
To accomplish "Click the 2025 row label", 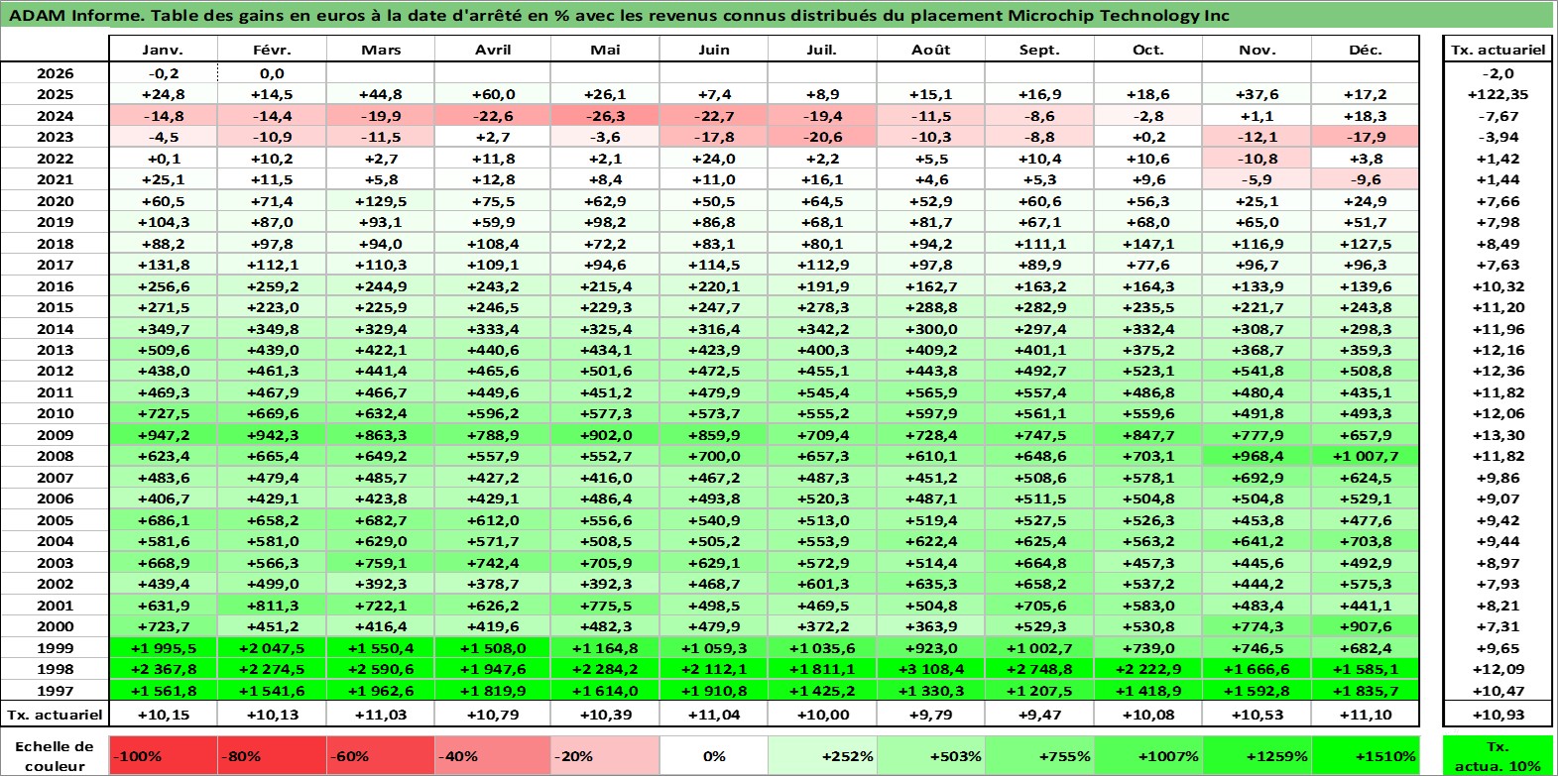I will coord(55,94).
